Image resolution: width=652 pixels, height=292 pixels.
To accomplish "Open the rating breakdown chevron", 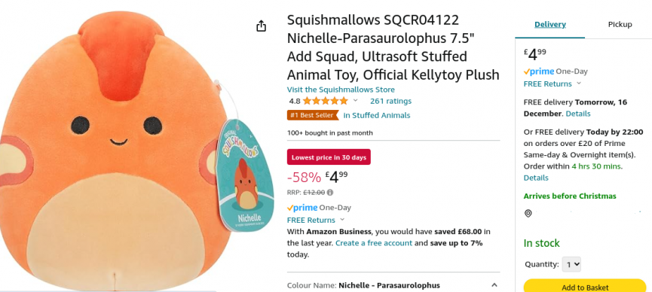I will coord(355,101).
